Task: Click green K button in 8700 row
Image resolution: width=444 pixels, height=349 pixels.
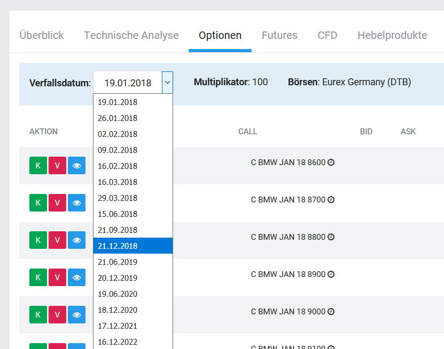Action: pos(38,202)
